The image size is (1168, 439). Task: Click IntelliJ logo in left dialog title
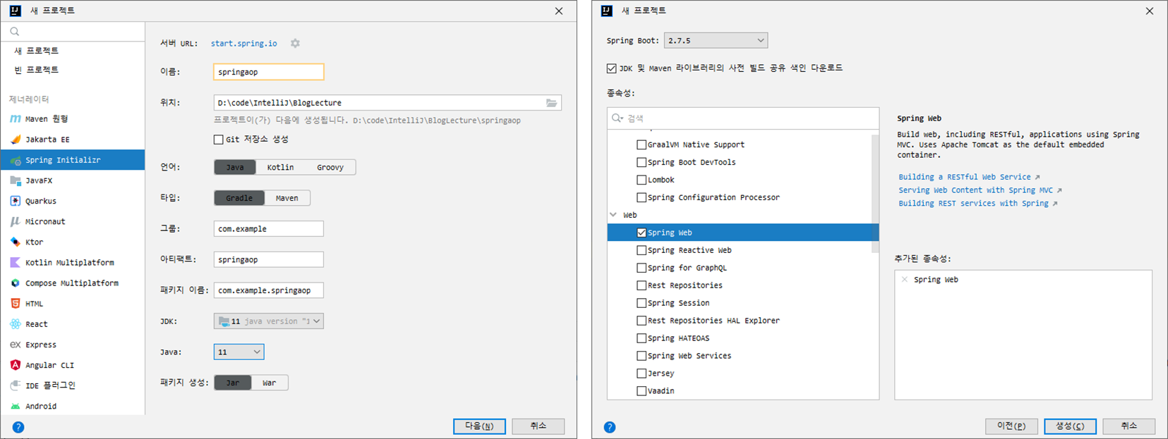(x=15, y=11)
